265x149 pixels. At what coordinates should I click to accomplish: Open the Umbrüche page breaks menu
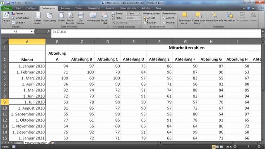coord(81,18)
